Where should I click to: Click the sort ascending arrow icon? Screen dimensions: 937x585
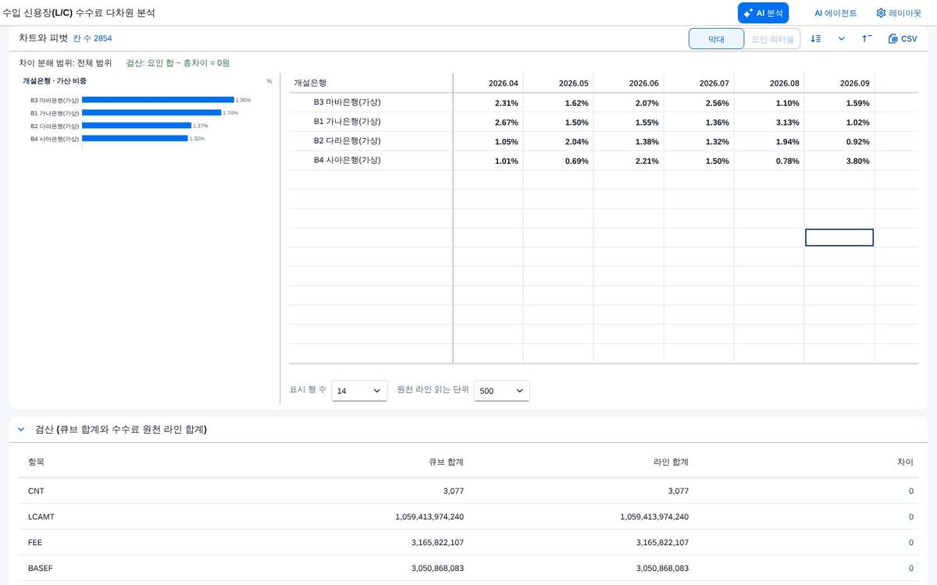click(868, 39)
